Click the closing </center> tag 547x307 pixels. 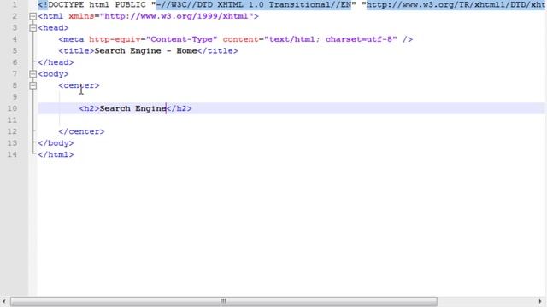click(x=81, y=131)
